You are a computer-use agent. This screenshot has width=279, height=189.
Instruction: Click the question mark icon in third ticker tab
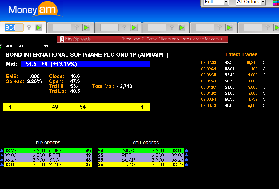pyautogui.click(x=124, y=27)
